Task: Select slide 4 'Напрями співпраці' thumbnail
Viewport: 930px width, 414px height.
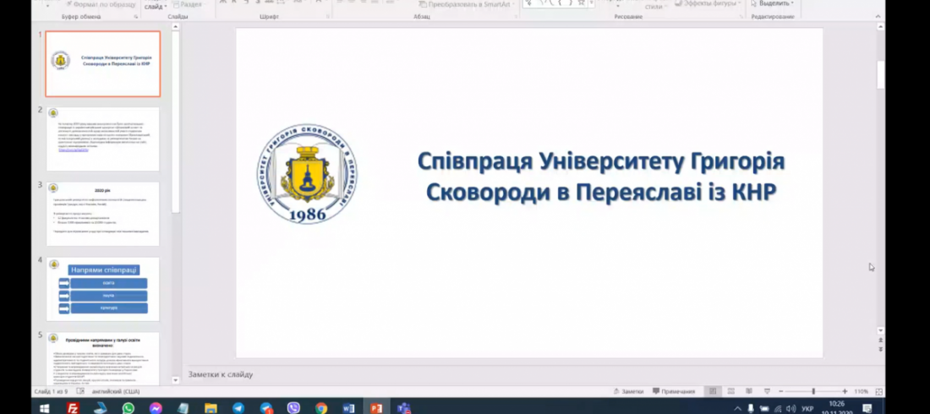Action: [x=102, y=290]
